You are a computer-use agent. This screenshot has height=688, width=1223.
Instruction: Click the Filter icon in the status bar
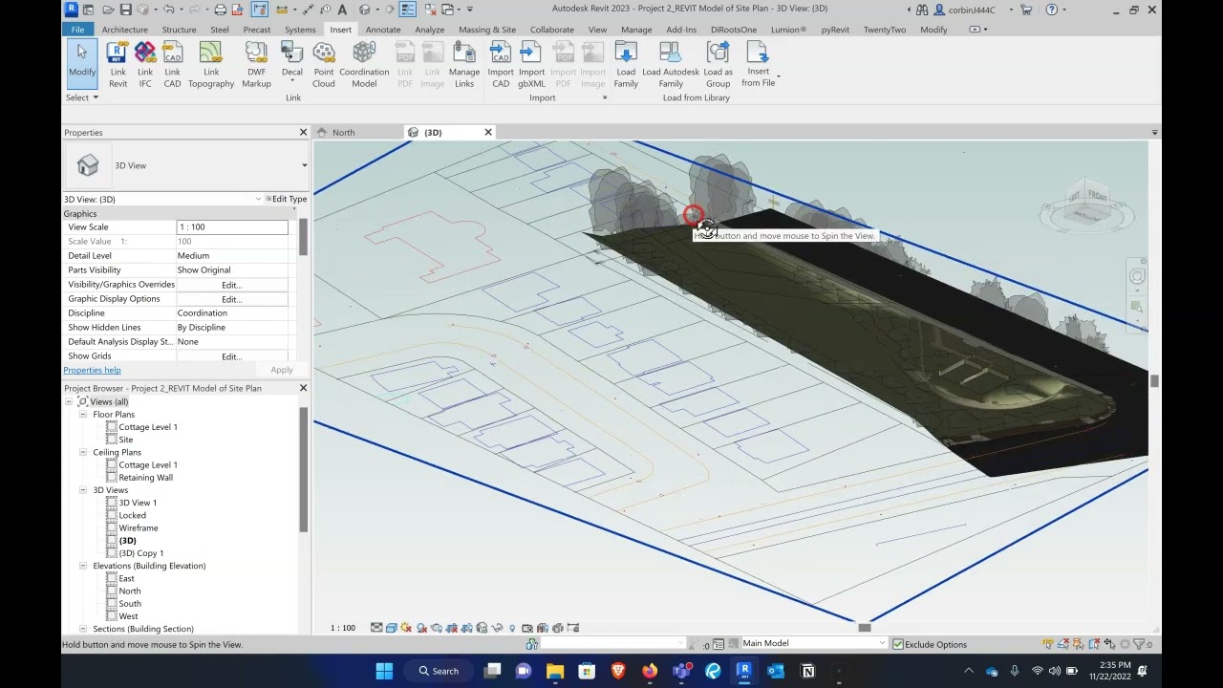pos(1139,644)
